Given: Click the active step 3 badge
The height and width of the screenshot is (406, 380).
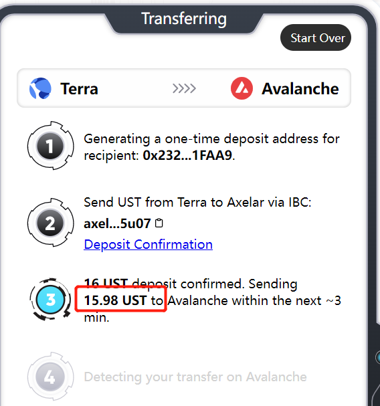Looking at the screenshot, I should (x=51, y=300).
